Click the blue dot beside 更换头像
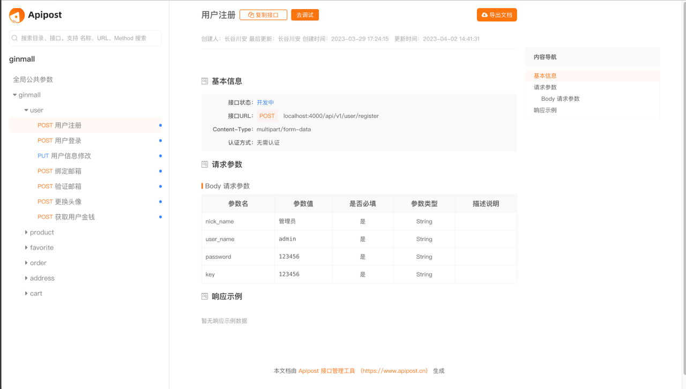 (x=160, y=201)
